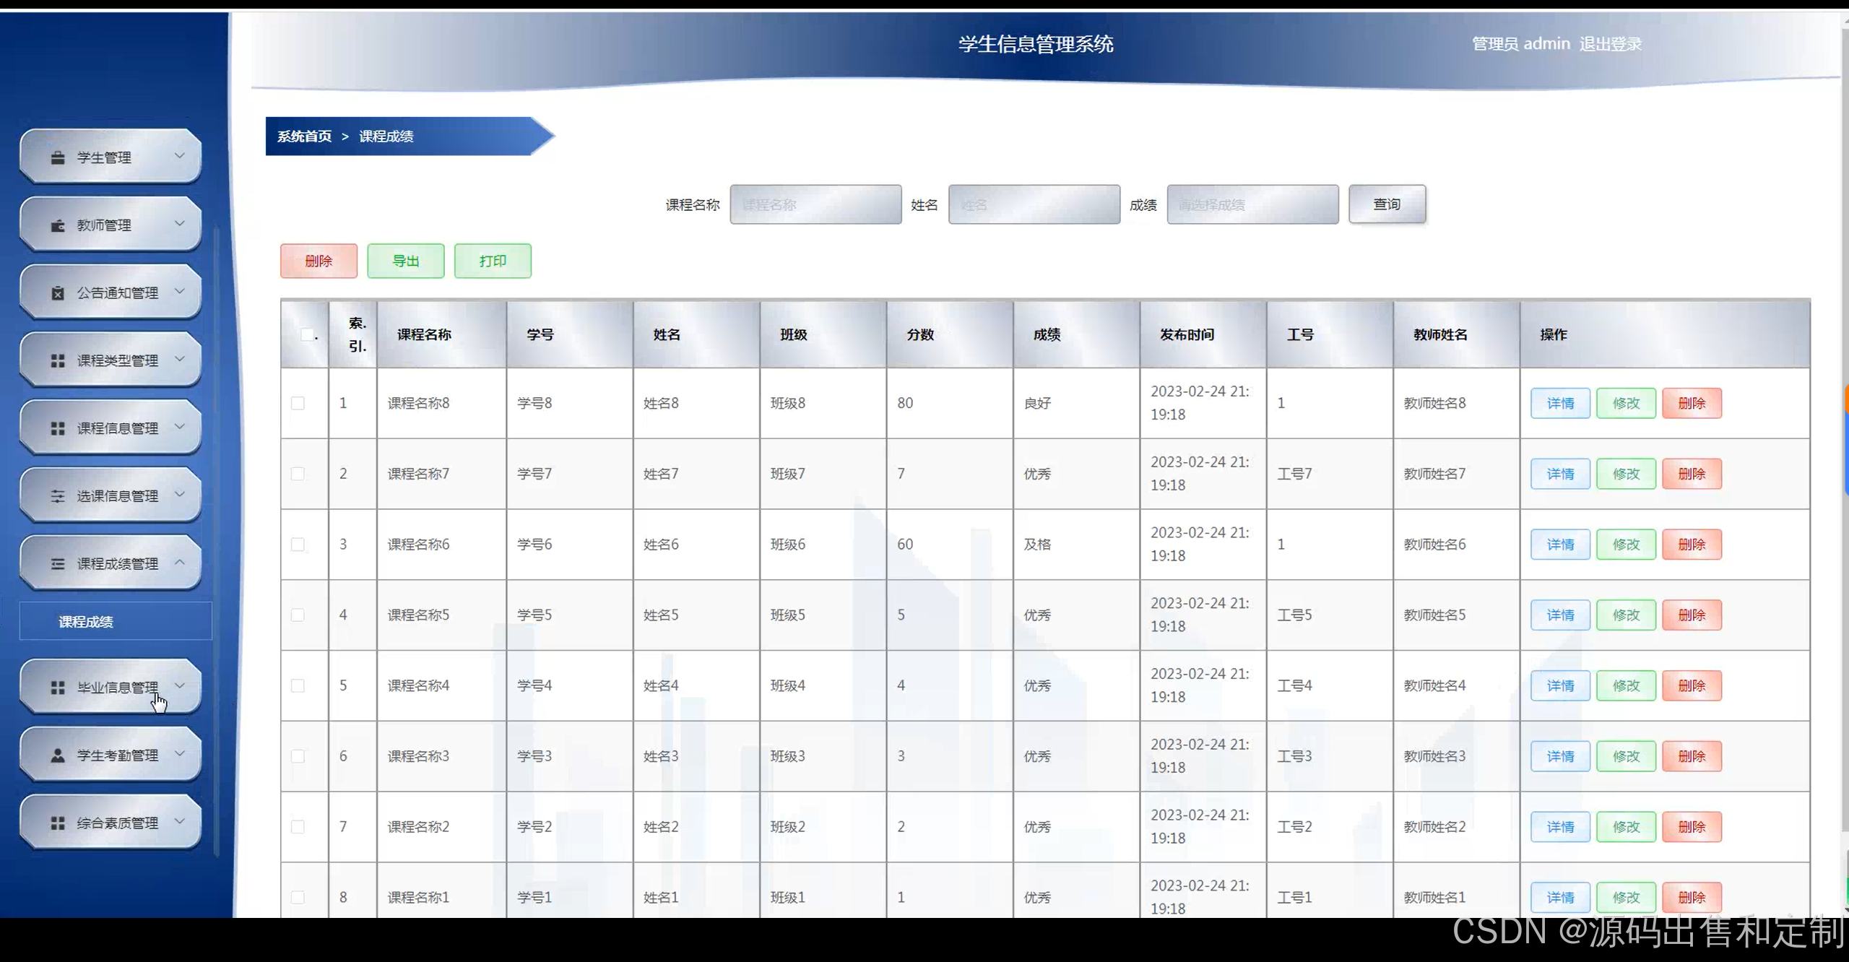Click the clipboard icon beside 公告通知管理

point(58,292)
